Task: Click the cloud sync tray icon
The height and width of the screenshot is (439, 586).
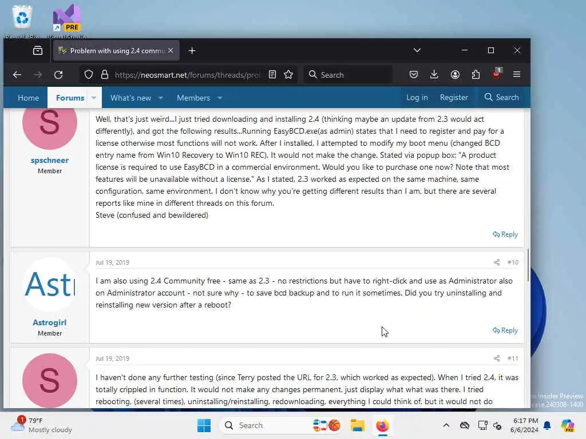Action: (x=465, y=425)
